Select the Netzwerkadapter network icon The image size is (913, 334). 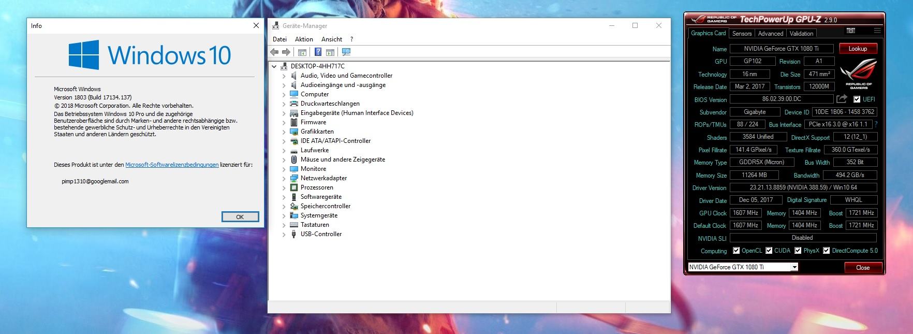coord(294,178)
